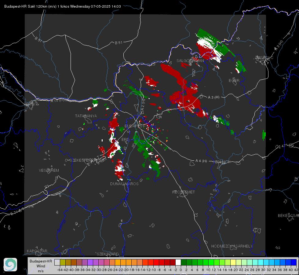Choose the dark green swatch between 0 and 2
299x275 pixels.
[184, 262]
